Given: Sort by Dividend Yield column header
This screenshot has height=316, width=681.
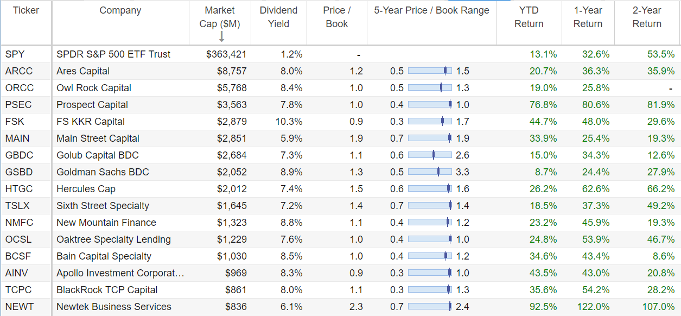Looking at the screenshot, I should (278, 17).
